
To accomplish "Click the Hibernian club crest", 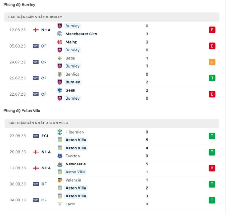I will [x=60, y=132].
